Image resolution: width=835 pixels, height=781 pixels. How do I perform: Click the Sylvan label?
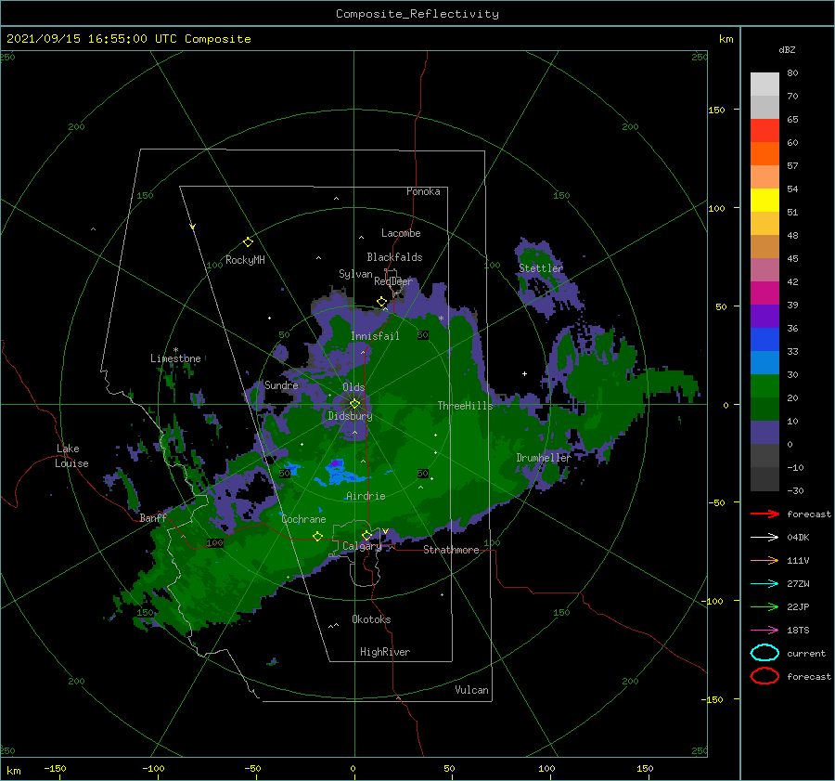pos(355,274)
